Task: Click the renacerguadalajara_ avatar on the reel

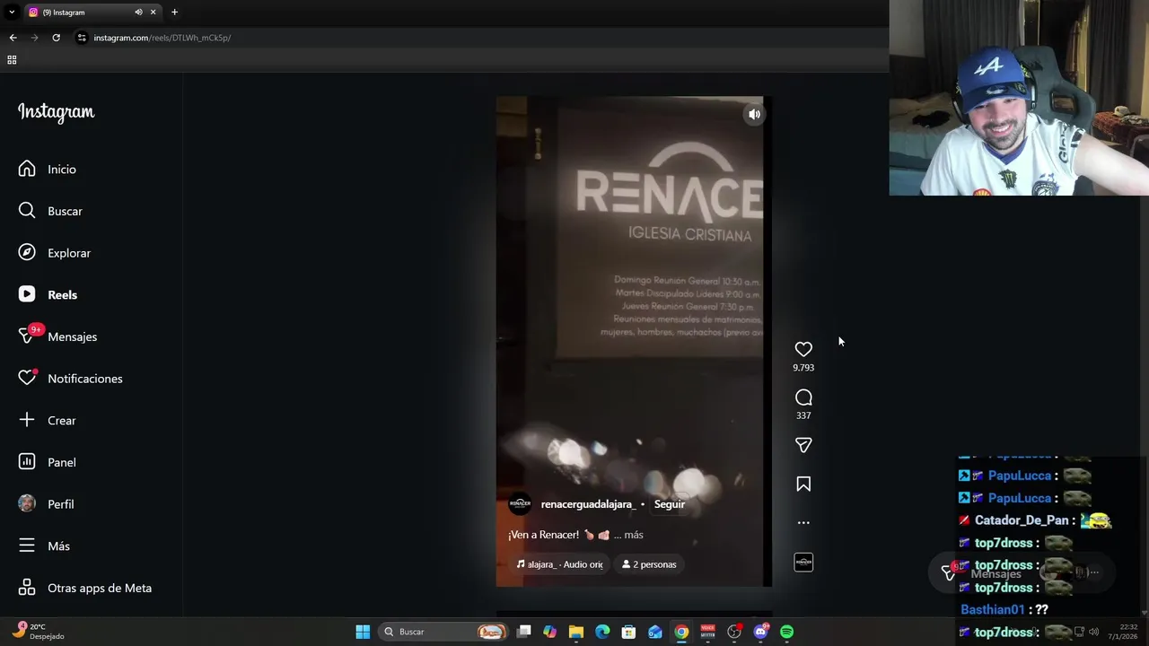Action: [520, 504]
